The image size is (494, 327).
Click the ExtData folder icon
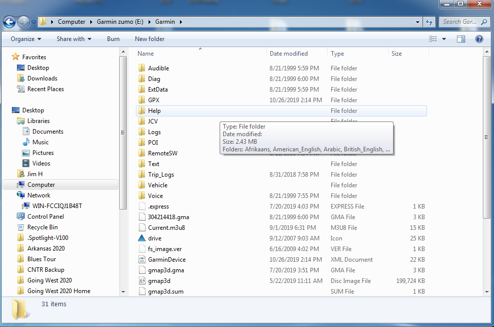[x=142, y=89]
